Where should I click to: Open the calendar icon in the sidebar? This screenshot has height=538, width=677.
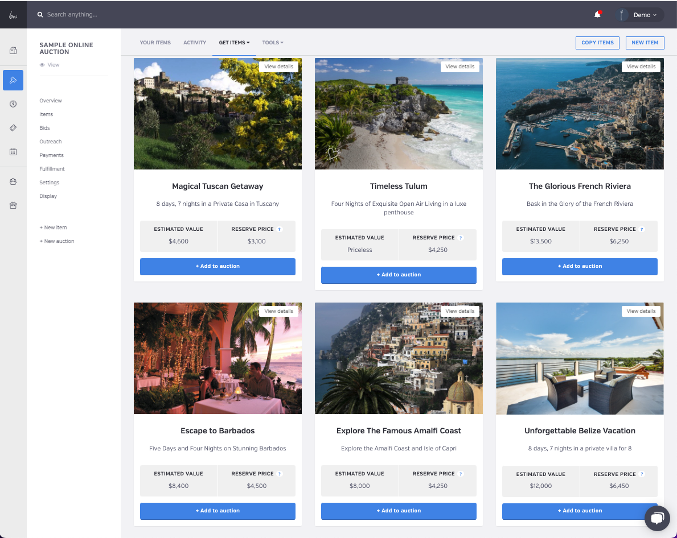(13, 152)
